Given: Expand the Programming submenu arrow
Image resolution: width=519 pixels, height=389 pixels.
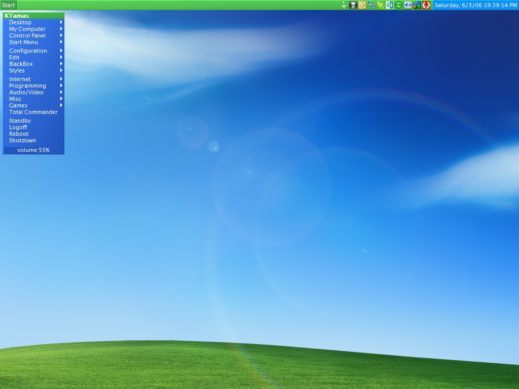Looking at the screenshot, I should [61, 86].
